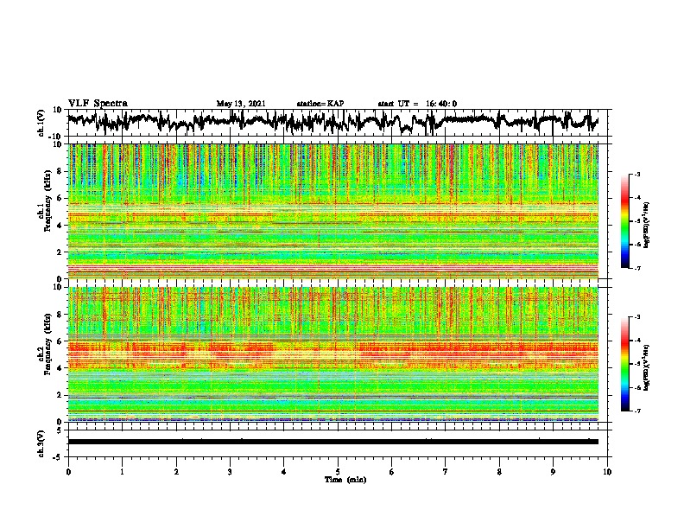Viewport: 684px width, 529px height.
Task: Click the time axis tick label '10'
Action: (607, 472)
